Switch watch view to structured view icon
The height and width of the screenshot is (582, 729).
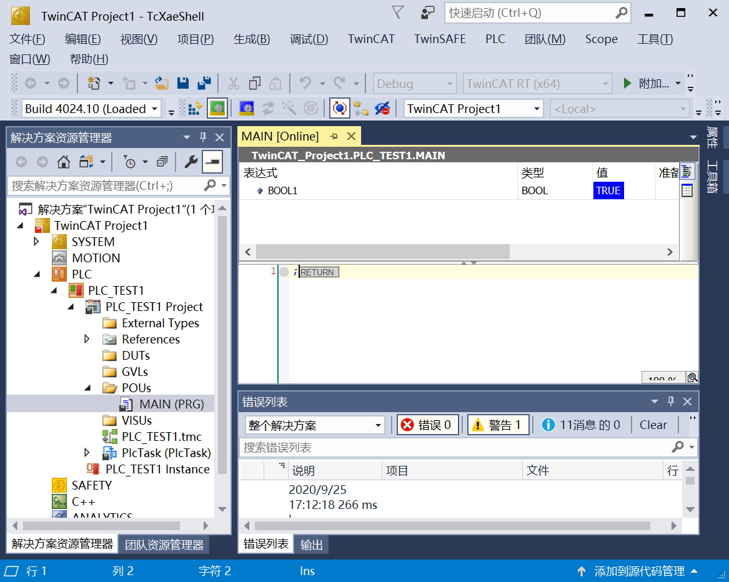(687, 172)
